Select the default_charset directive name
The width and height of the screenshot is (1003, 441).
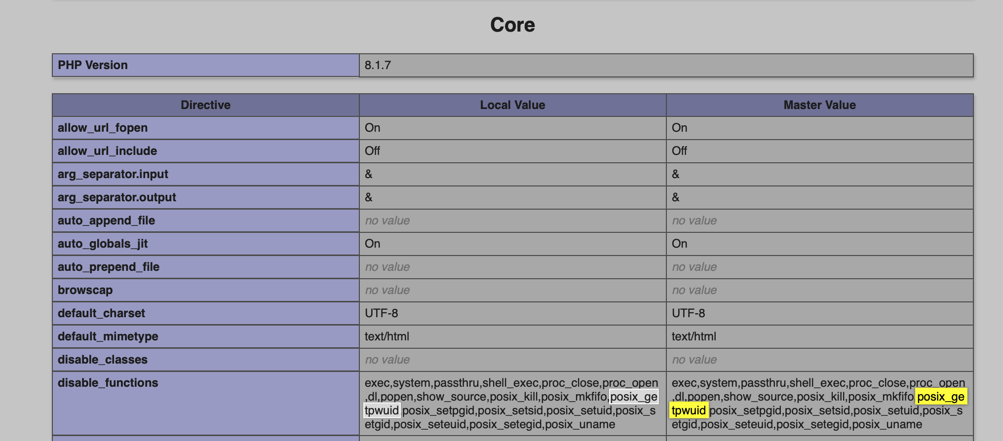(x=101, y=313)
